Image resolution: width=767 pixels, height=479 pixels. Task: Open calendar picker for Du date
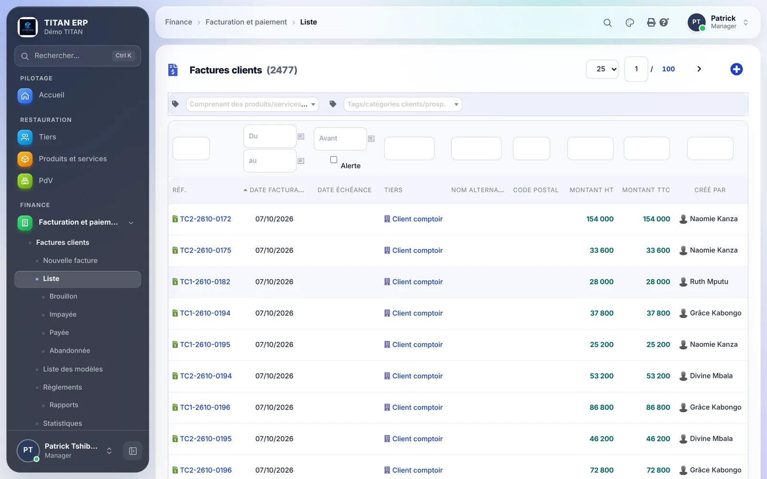click(x=301, y=137)
